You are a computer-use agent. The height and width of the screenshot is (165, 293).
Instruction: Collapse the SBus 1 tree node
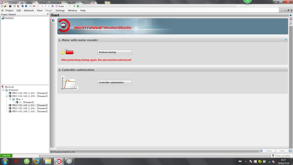(x=10, y=99)
